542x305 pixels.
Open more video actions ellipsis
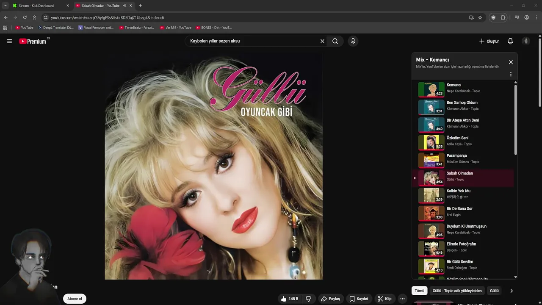402,299
